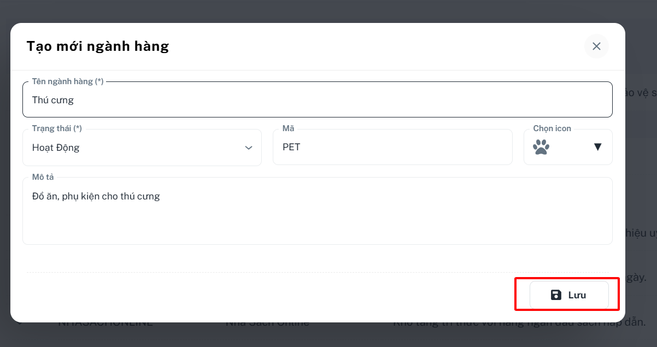Expand the Trạng thái chevron arrow
This screenshot has height=347, width=657.
[249, 148]
